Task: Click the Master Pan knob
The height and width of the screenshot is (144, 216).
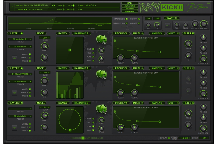Action: coord(177,25)
